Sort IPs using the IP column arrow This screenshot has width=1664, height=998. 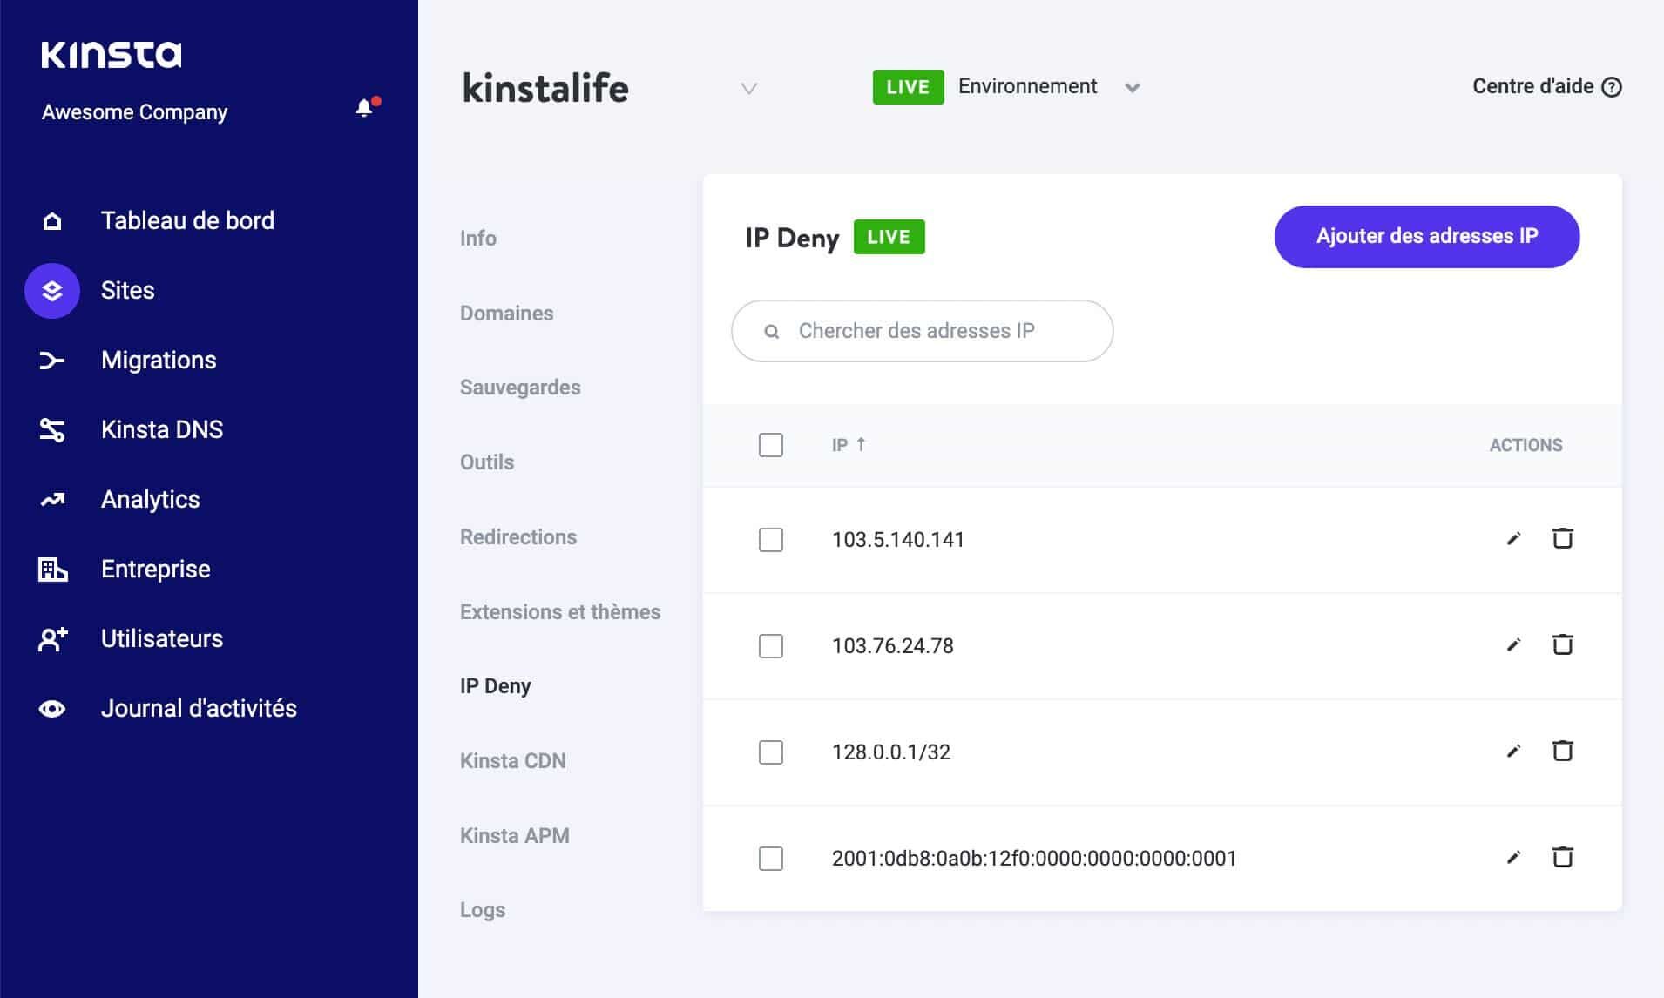862,444
